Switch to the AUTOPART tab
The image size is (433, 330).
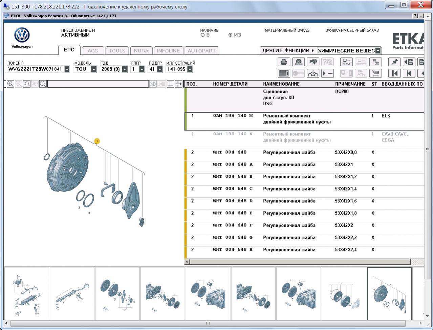tap(202, 51)
